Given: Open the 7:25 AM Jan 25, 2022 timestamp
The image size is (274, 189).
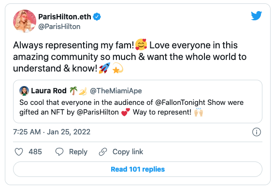Looking at the screenshot, I should pos(52,132).
